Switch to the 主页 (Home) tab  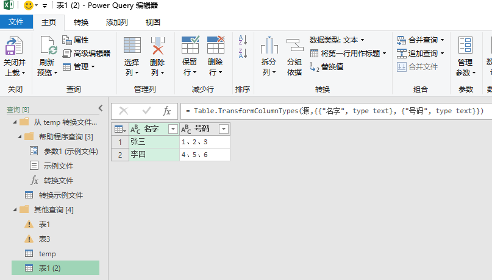(x=49, y=23)
